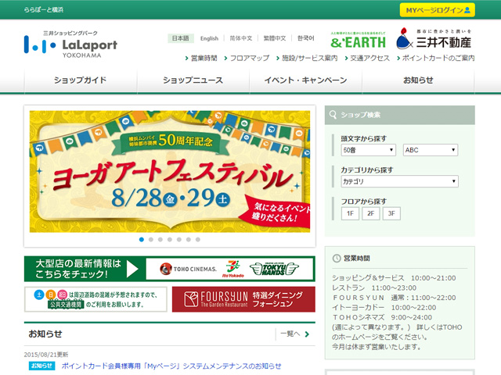Open the 一覧へ news list link
The width and height of the screenshot is (501, 375).
295,334
